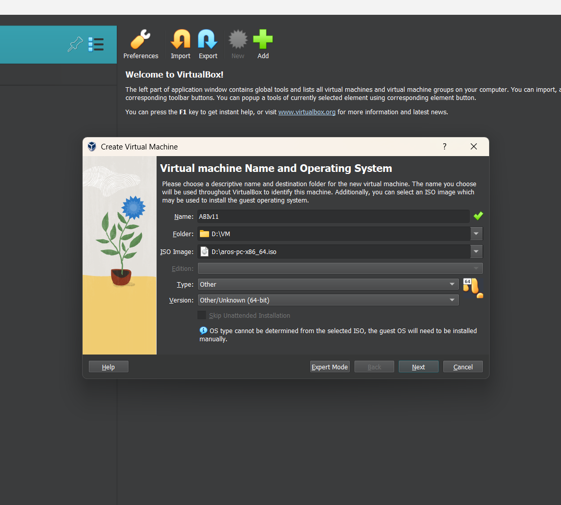Expand the ISO Image dropdown arrow
This screenshot has width=561, height=505.
[x=476, y=251]
